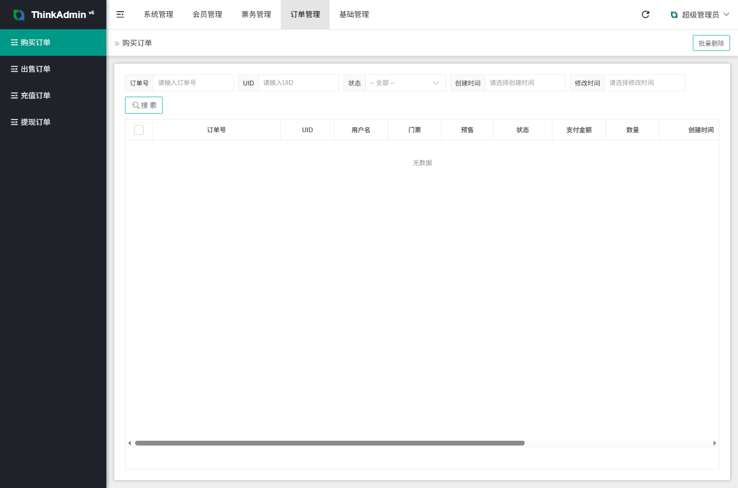Click the 购买订单 breadcrumb title
Viewport: 738px width, 488px height.
point(137,43)
